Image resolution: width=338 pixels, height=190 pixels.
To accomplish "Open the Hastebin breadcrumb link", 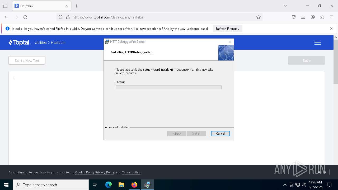I will [58, 42].
